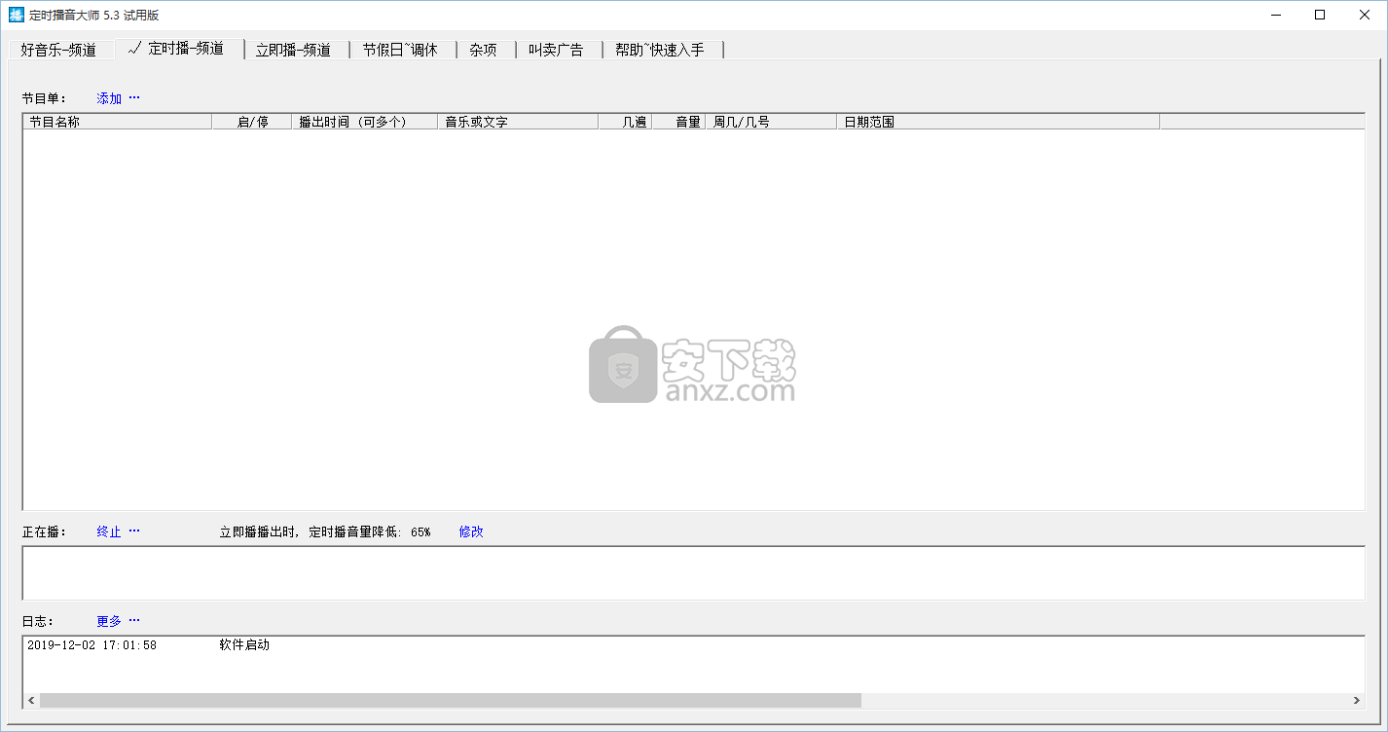The height and width of the screenshot is (732, 1388).
Task: Open the 帮助~快速入手 tab
Action: tap(662, 50)
